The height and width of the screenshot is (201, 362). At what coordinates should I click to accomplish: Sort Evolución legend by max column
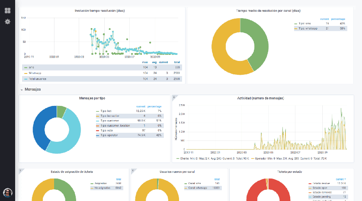tap(145, 62)
